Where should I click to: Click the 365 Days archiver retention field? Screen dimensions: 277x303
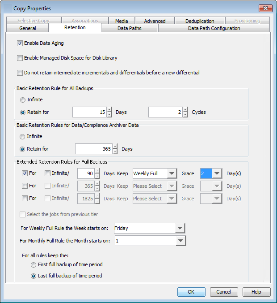click(93, 149)
